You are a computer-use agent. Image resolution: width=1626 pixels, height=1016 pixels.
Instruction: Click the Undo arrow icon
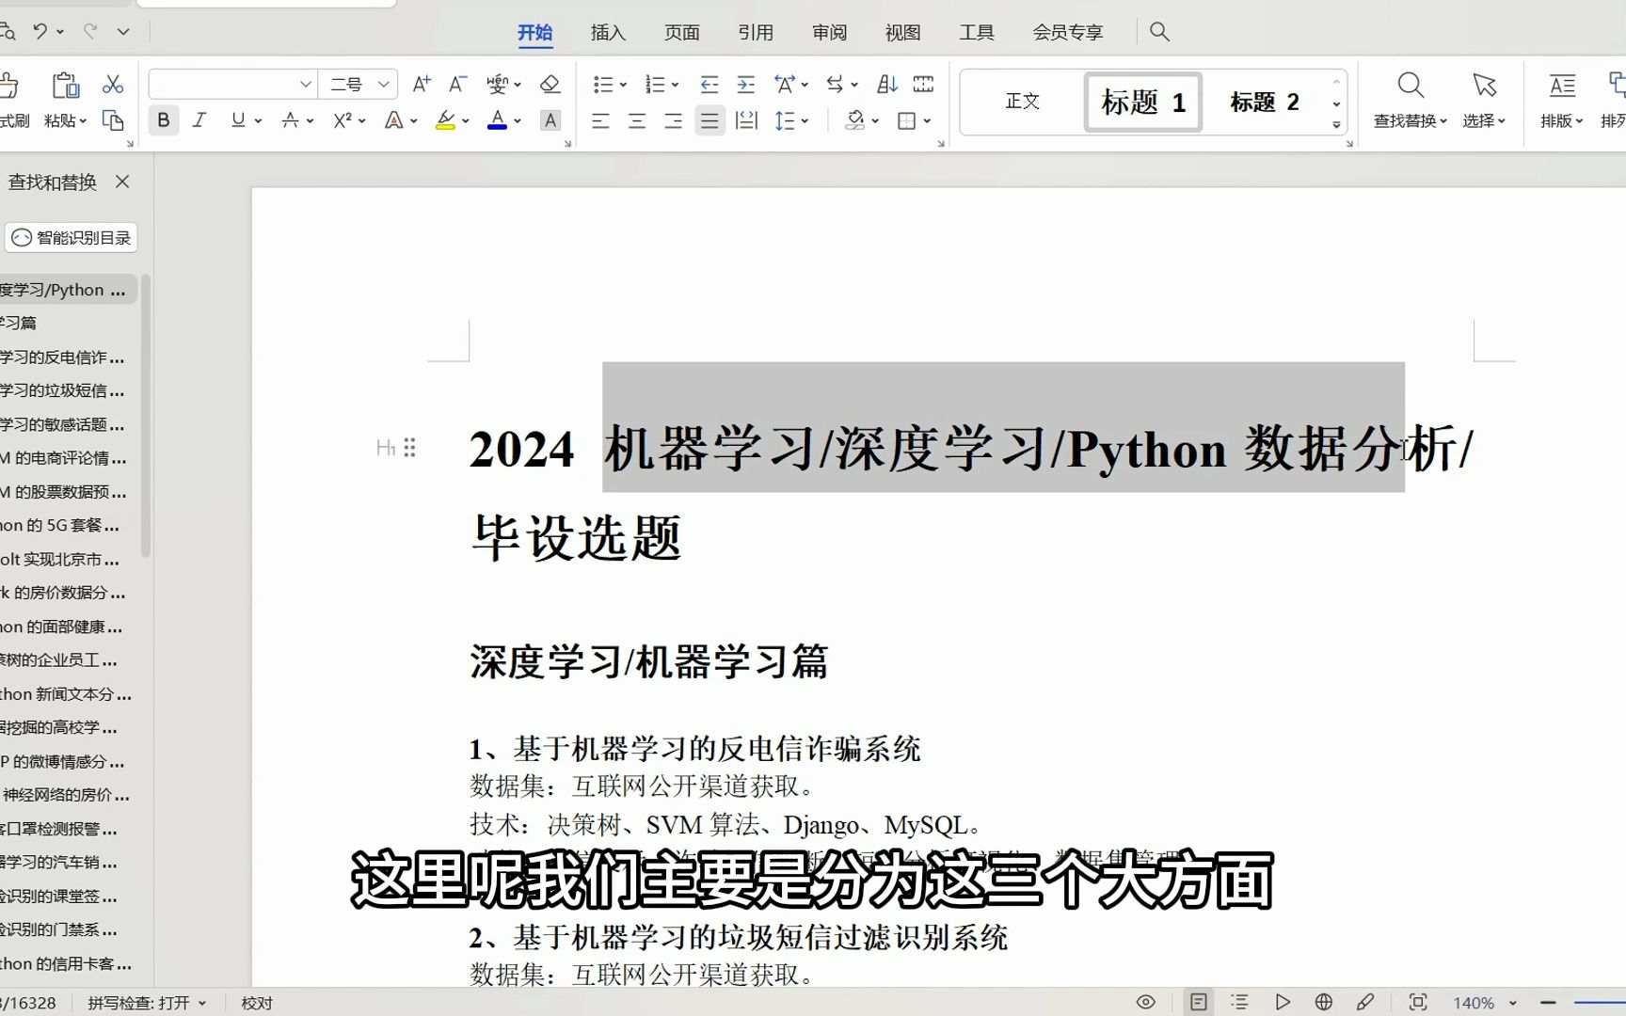[40, 31]
